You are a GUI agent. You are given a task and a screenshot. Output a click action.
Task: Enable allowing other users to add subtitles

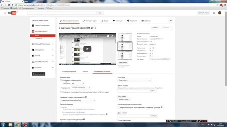point(118,108)
